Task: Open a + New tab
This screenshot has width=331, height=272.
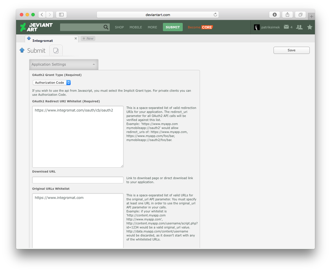Action: 88,38
